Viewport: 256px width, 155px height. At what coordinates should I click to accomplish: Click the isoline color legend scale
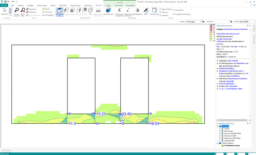(x=211, y=33)
